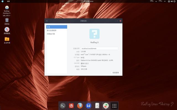Click the power icon in top bar
Viewport: 177px width, 110px height.
click(175, 1)
